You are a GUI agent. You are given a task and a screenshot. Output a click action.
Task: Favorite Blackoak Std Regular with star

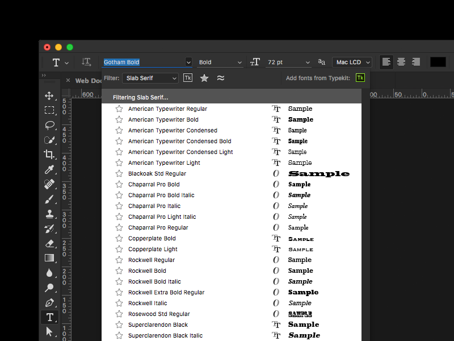point(119,173)
